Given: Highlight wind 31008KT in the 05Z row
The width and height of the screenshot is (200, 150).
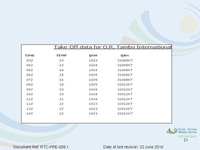Looking at the screenshot, I should 125,70.
